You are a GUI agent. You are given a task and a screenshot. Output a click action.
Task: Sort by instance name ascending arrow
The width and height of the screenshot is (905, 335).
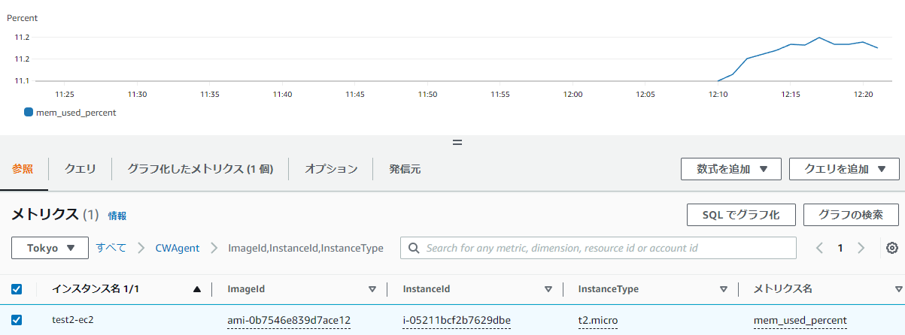click(197, 289)
